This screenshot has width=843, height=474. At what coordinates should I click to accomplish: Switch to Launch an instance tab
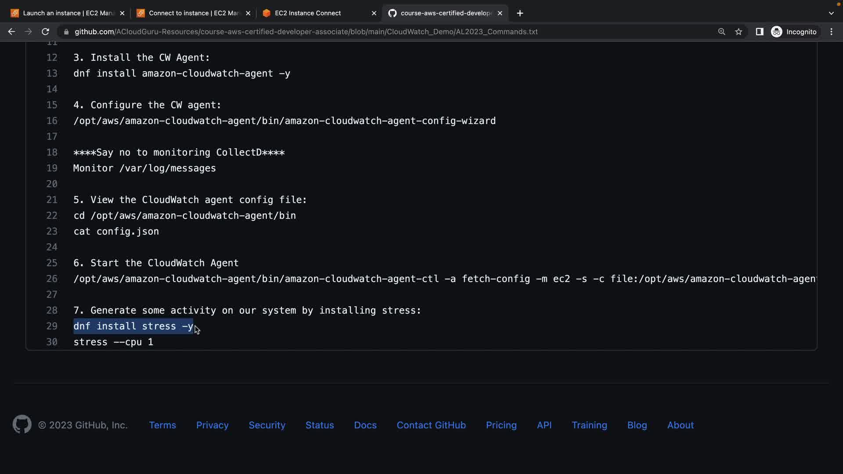[66, 13]
